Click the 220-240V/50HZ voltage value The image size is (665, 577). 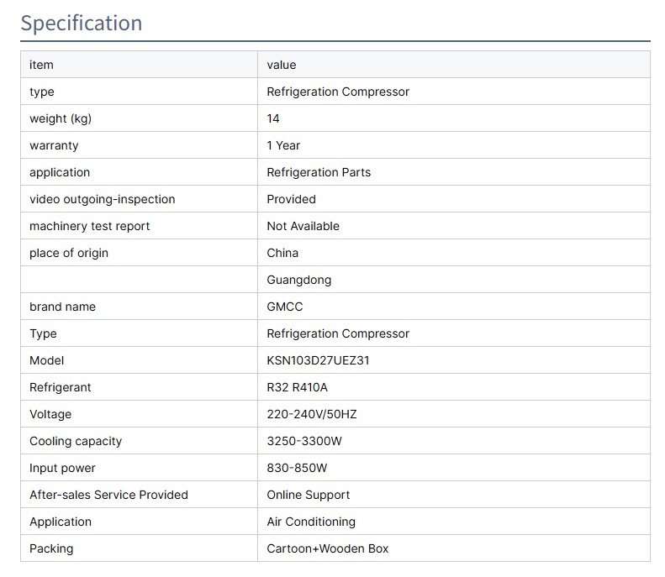pyautogui.click(x=312, y=414)
